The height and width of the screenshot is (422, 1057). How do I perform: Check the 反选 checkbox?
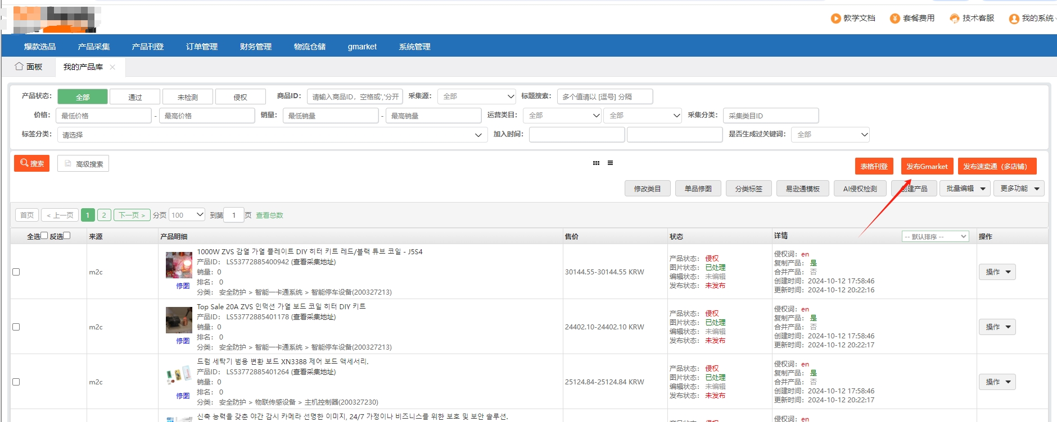67,235
